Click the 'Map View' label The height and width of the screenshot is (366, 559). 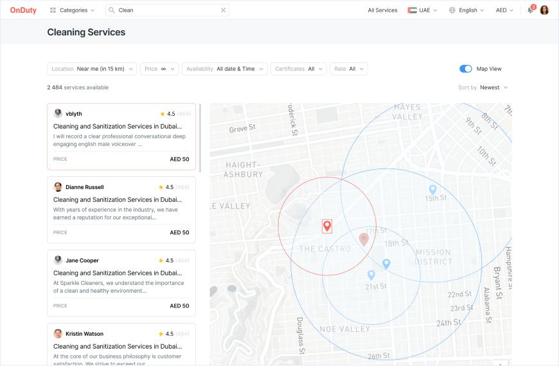point(489,69)
